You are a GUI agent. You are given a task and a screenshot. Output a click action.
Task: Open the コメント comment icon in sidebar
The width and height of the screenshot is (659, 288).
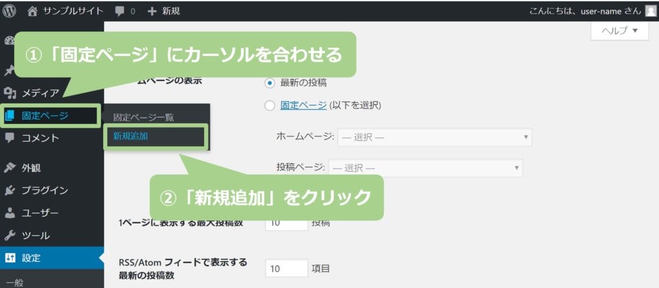[10, 138]
